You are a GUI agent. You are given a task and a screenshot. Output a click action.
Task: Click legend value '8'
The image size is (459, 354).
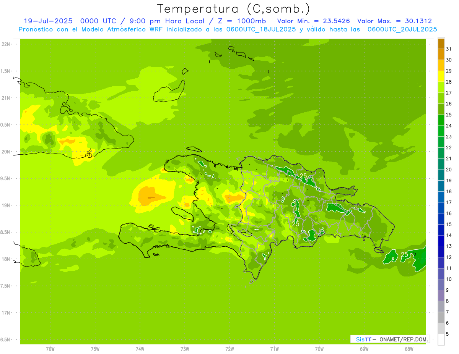447,301
